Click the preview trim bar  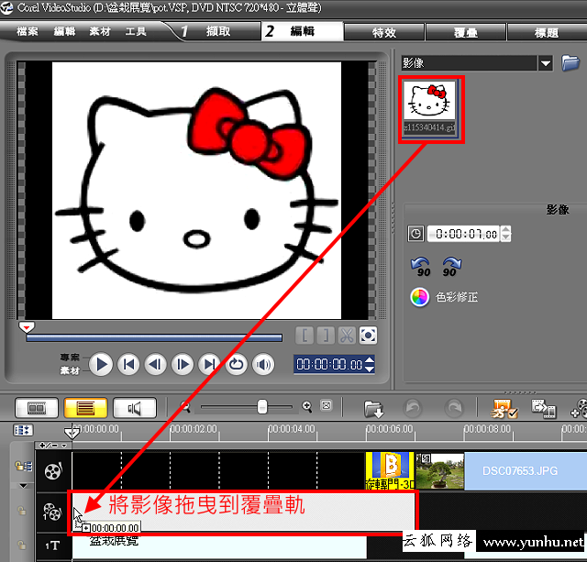tap(154, 338)
